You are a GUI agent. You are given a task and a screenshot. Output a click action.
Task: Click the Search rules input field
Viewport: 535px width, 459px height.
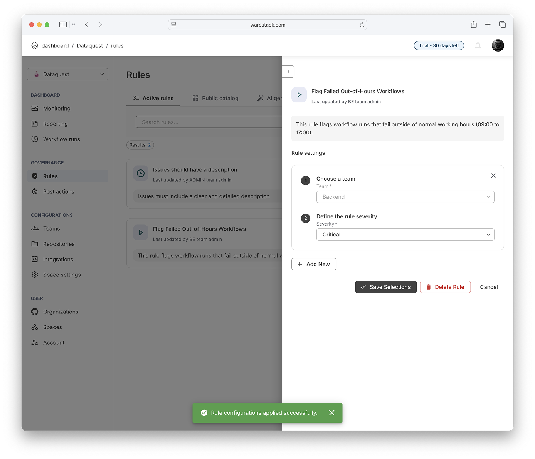(208, 122)
